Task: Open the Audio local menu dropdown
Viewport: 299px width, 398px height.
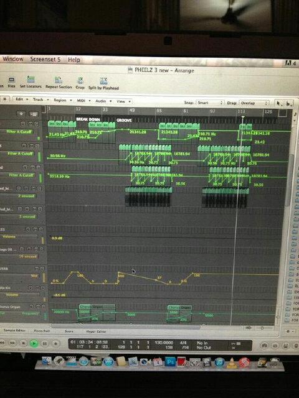Action: click(x=103, y=101)
